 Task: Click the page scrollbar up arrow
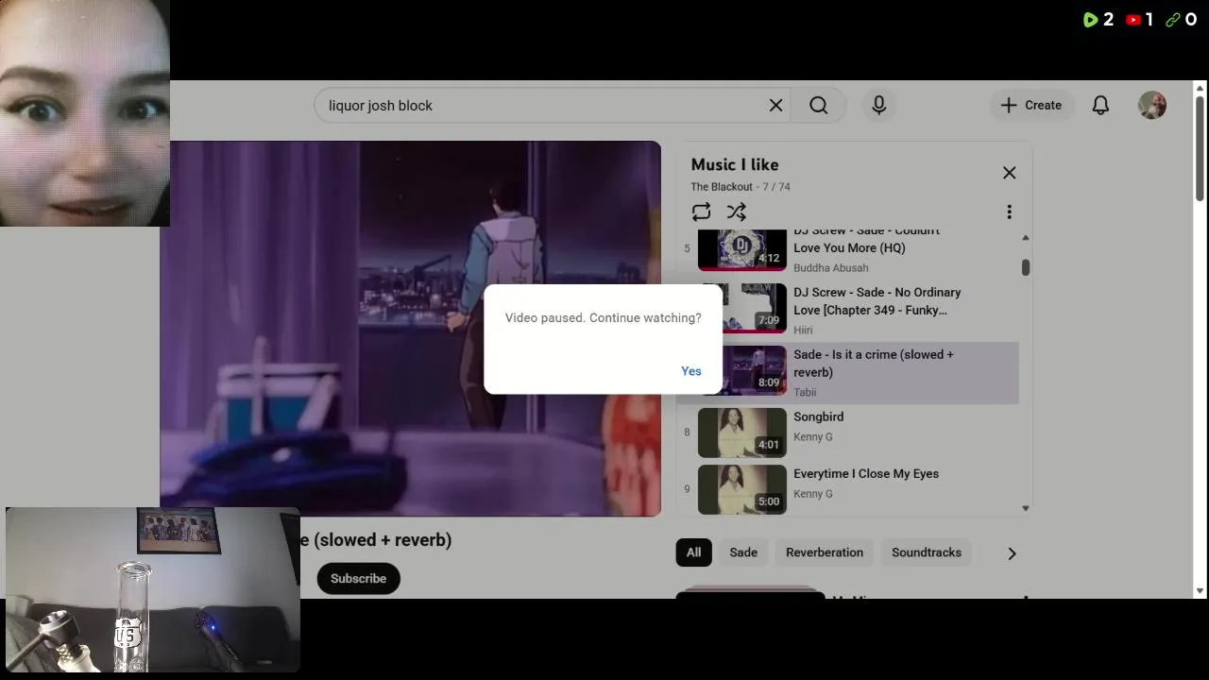coord(1200,88)
